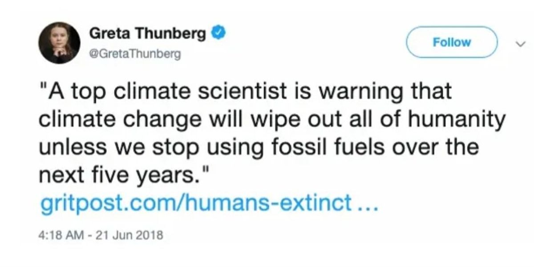Click the blue verified checkmark badge

click(218, 33)
